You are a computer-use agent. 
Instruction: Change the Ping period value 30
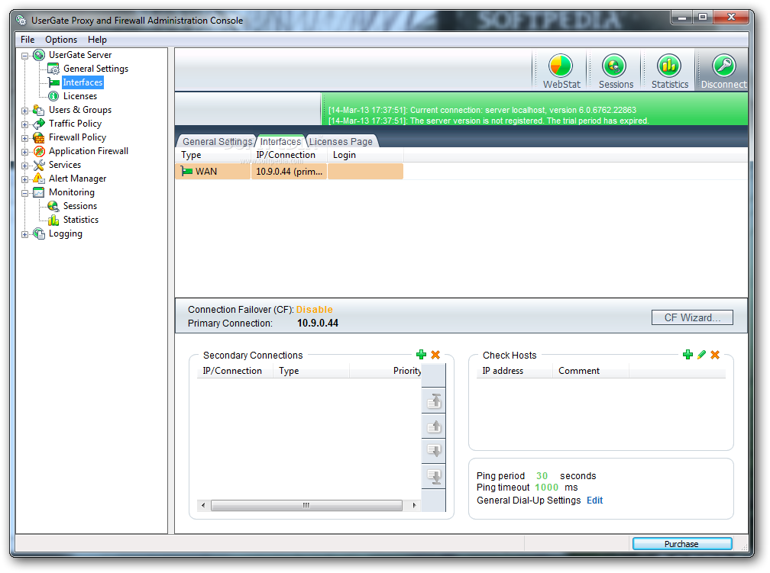(x=542, y=476)
